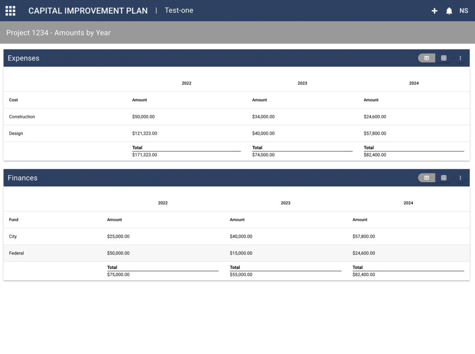Image resolution: width=475 pixels, height=354 pixels.
Task: Click the Finances split-view icon
Action: click(426, 177)
